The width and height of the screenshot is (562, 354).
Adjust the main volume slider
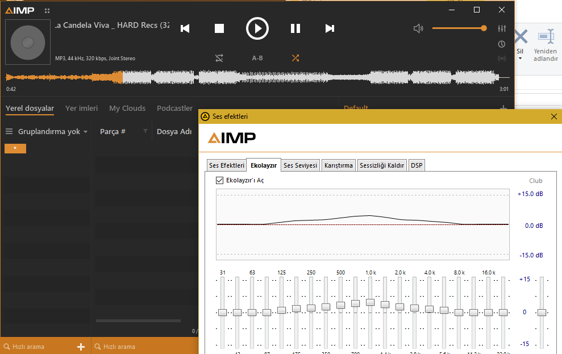tap(460, 28)
